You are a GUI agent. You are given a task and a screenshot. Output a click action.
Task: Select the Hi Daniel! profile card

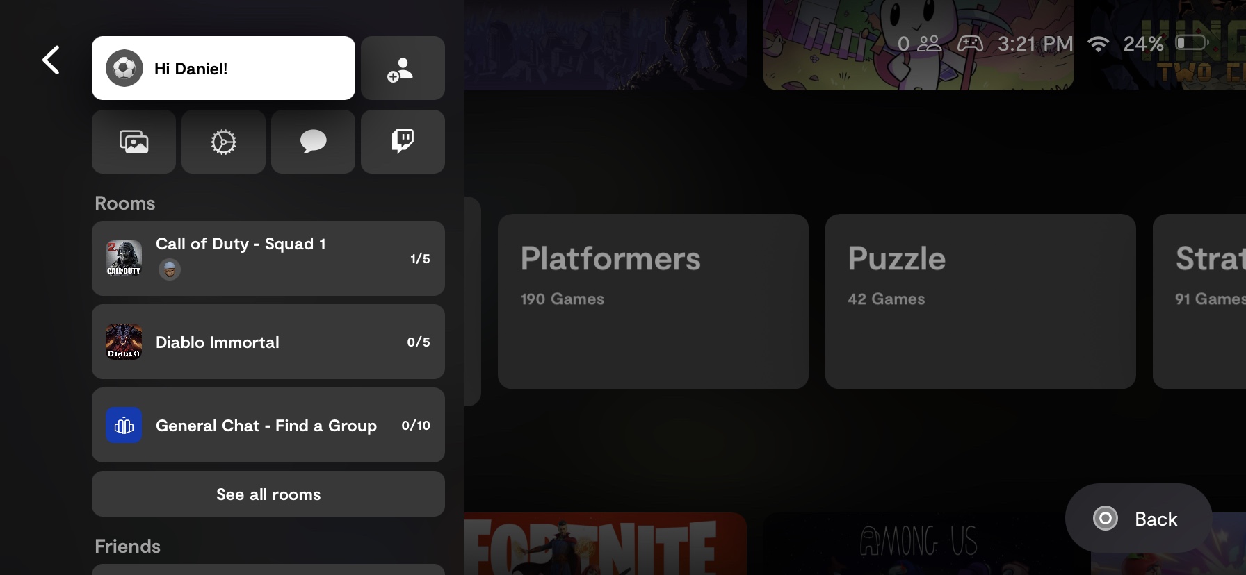[223, 68]
